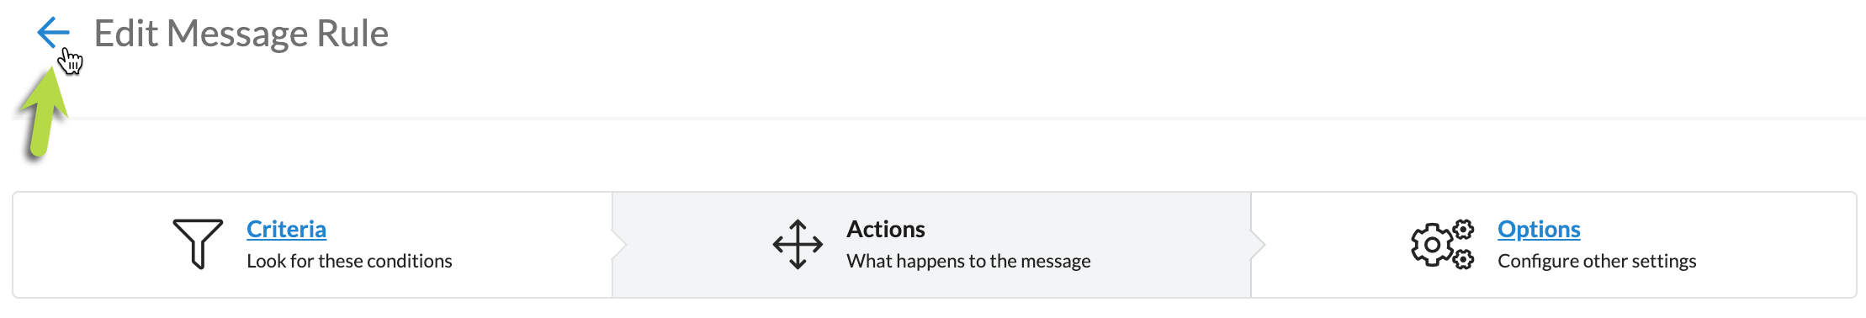
Task: Click the small lower gear beside Options
Action: (x=1464, y=259)
